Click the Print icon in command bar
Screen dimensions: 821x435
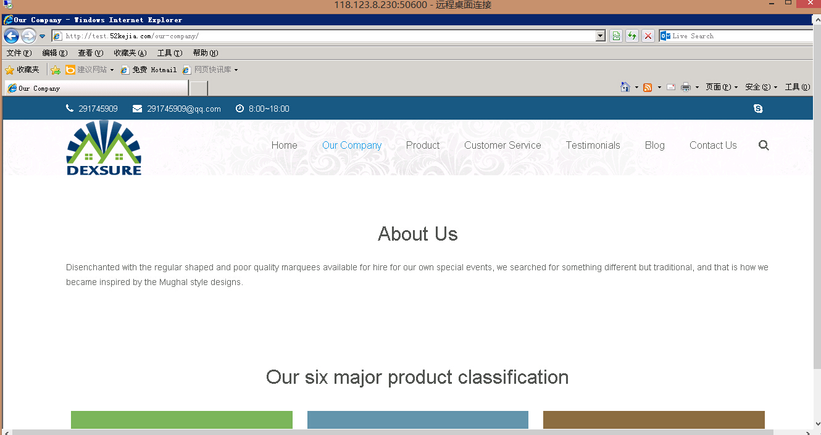(685, 87)
